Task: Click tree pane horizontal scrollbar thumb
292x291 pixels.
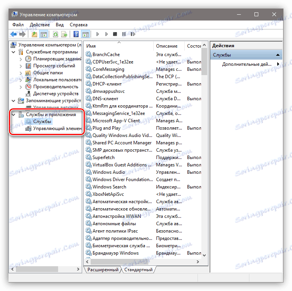Action: [x=37, y=269]
